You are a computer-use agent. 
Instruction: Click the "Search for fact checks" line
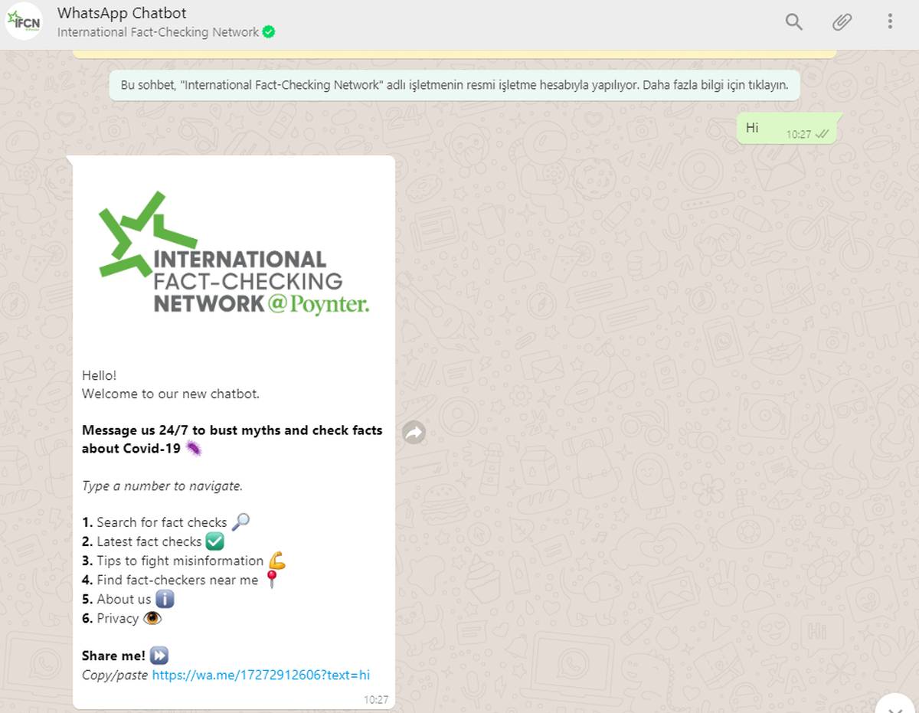(x=166, y=522)
